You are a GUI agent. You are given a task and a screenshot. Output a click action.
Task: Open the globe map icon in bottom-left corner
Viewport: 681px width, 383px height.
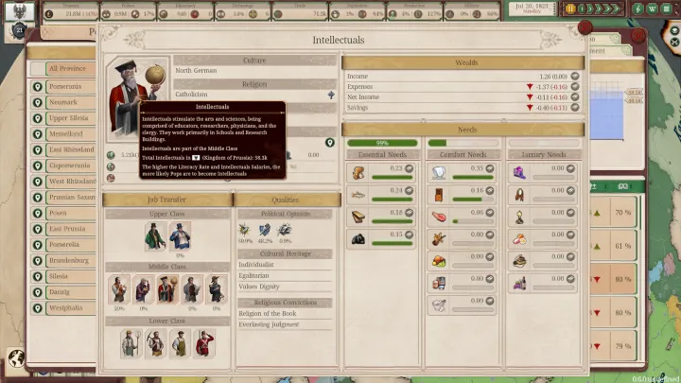[15, 358]
